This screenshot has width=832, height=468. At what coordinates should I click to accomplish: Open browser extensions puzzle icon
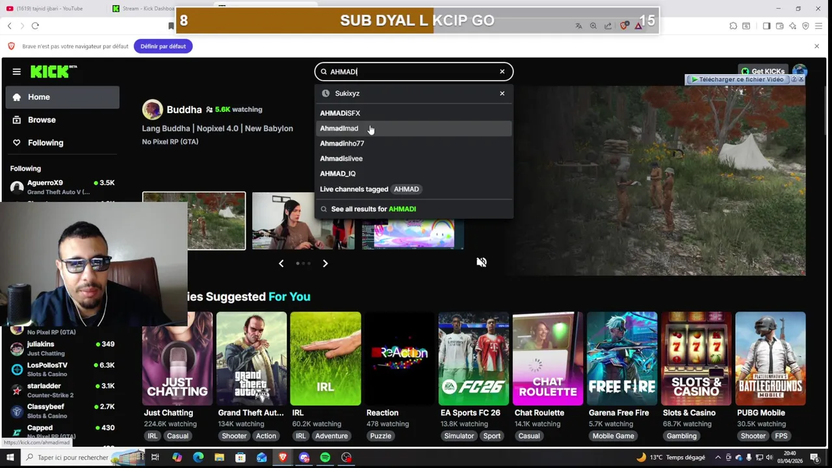coord(733,26)
